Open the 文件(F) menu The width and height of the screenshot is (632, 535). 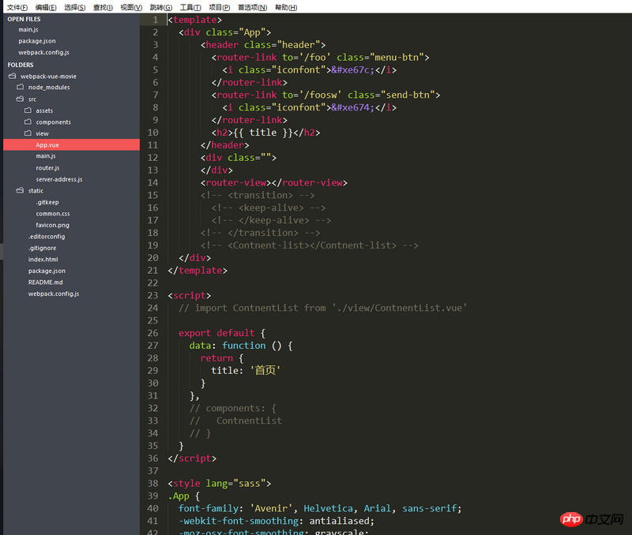17,7
